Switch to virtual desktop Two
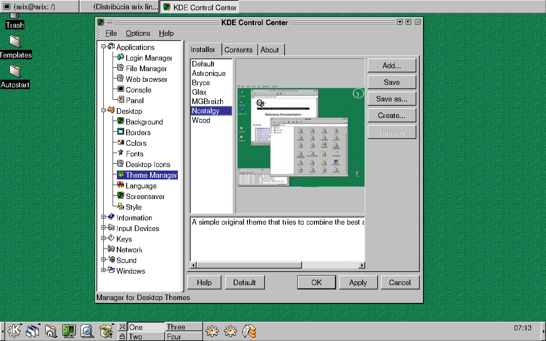546x341 pixels. [x=146, y=336]
